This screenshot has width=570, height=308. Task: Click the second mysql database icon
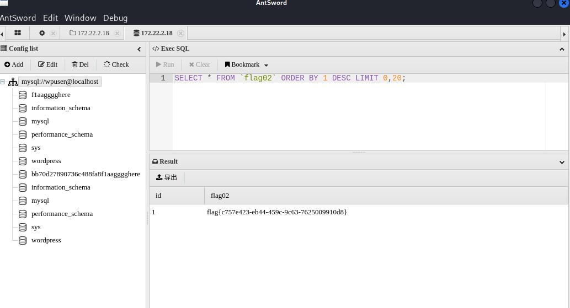pyautogui.click(x=23, y=201)
